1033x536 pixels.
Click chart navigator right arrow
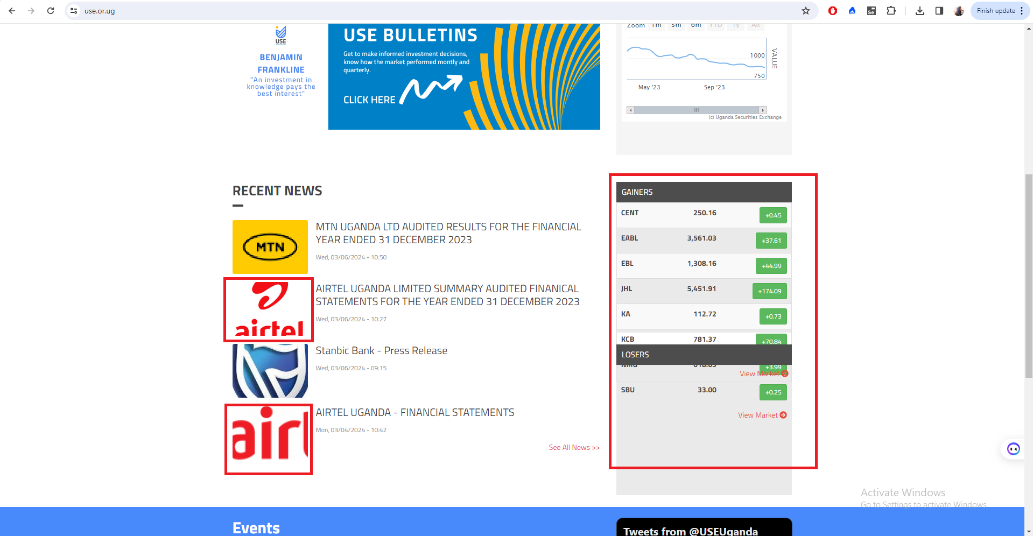(762, 110)
